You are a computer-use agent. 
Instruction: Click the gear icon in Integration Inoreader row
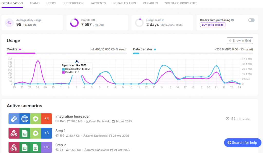(35, 119)
